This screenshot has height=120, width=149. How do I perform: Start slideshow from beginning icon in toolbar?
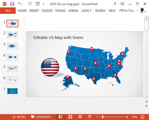[x=38, y=4]
